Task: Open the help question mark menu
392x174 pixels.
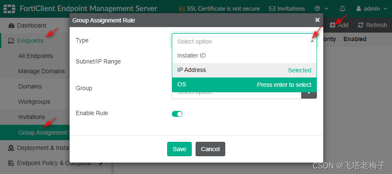Action: coord(317,9)
